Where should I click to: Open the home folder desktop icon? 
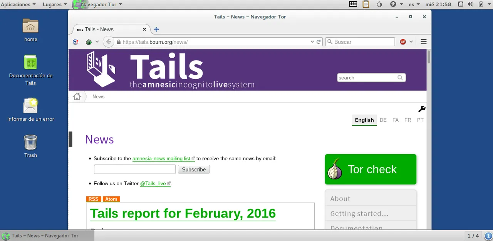coord(30,30)
